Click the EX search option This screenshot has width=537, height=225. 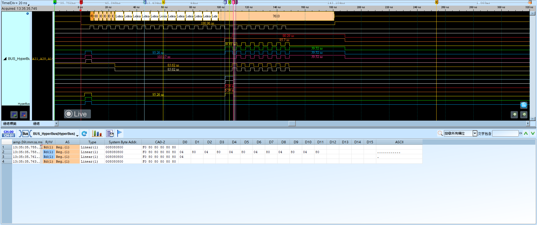point(521,133)
